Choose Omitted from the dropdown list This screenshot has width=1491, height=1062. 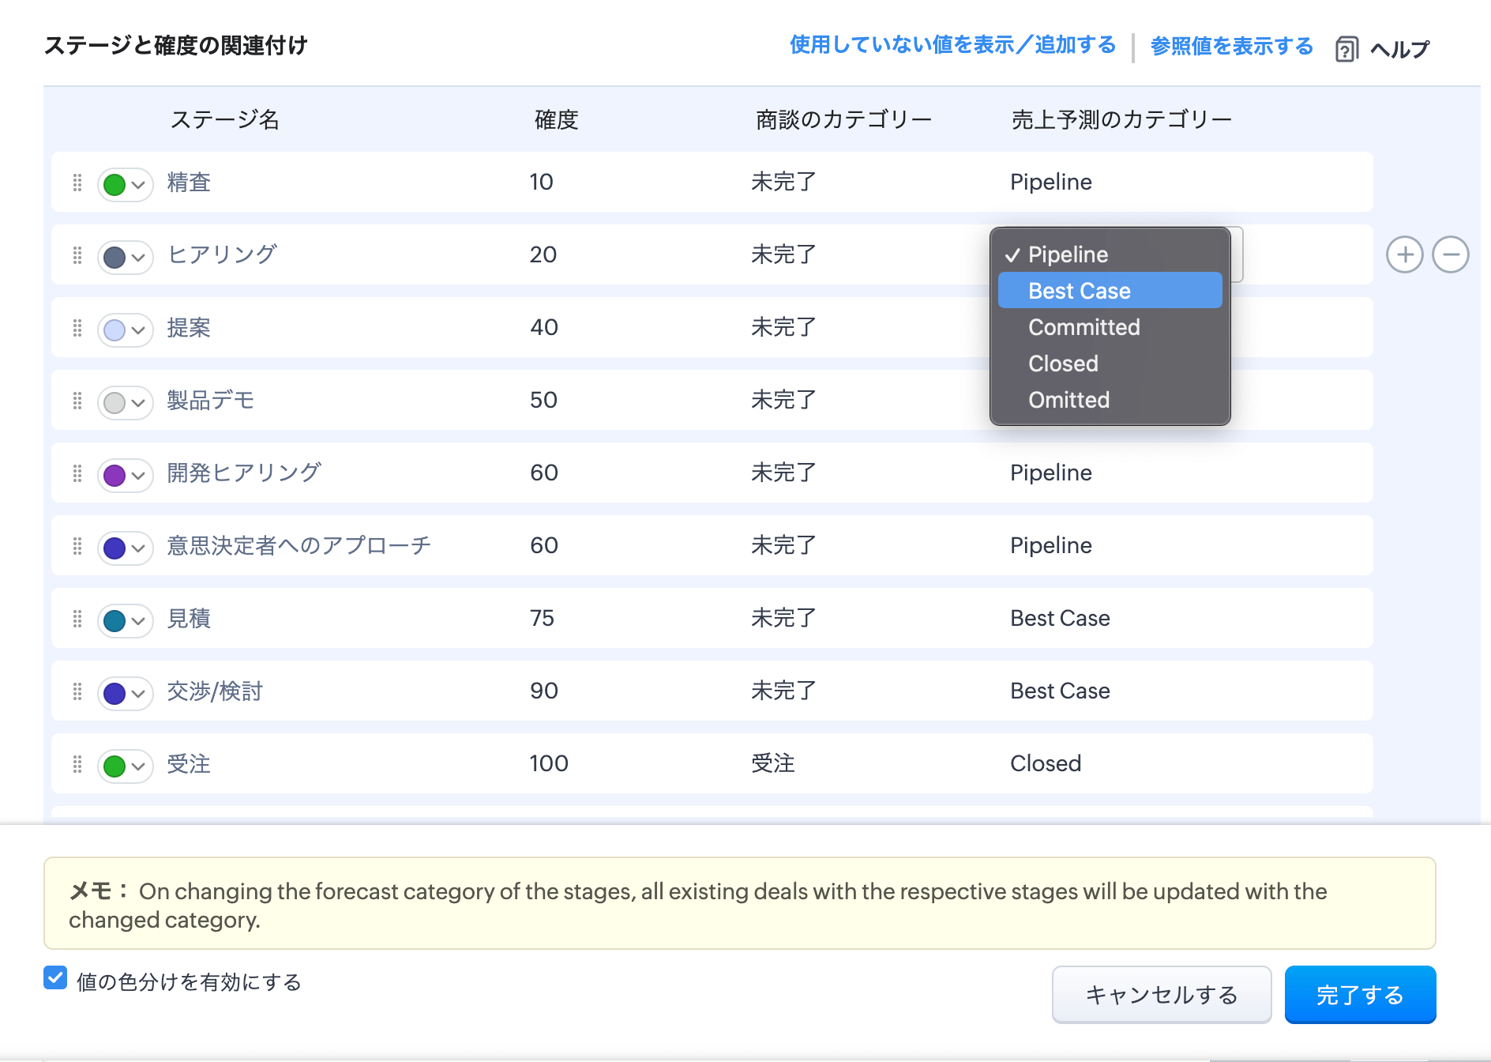pos(1110,400)
